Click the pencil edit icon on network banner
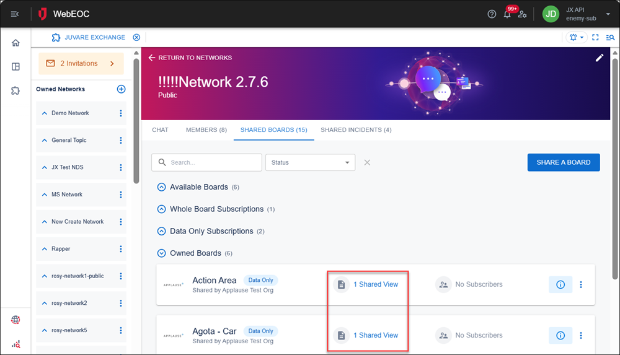The image size is (620, 355). (600, 58)
